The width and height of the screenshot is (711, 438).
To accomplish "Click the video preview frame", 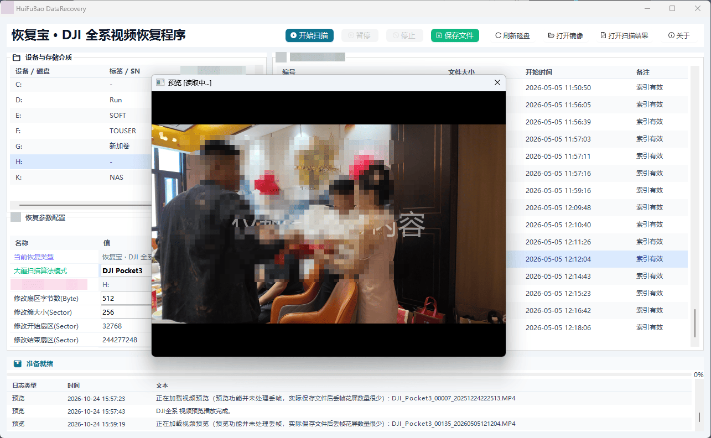I will [329, 223].
